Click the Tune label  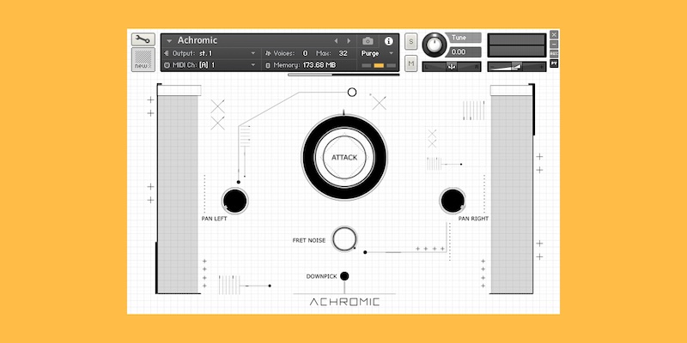459,38
